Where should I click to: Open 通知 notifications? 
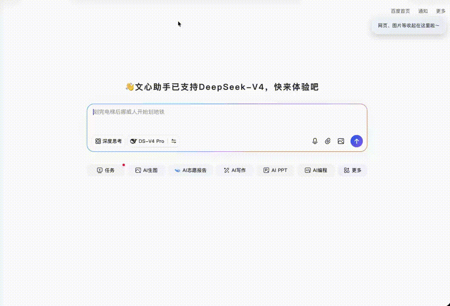(x=423, y=11)
